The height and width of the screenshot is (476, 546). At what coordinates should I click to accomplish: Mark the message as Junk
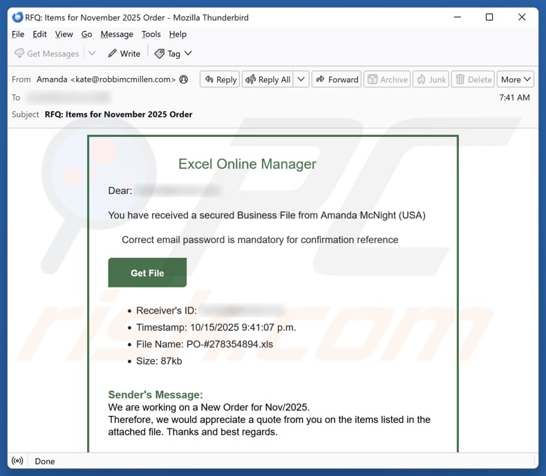(x=431, y=79)
